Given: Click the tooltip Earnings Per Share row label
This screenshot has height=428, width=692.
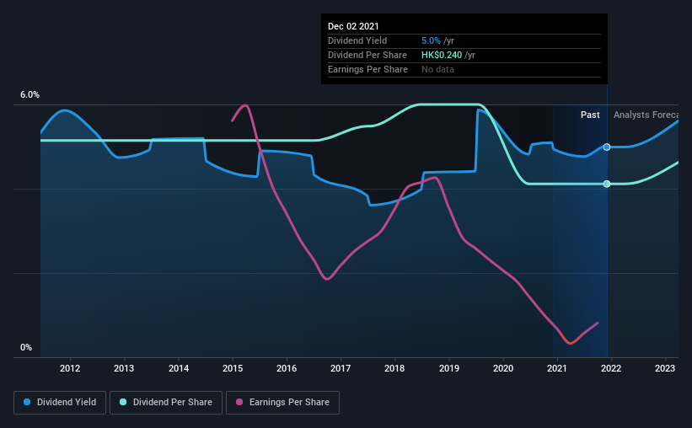Looking at the screenshot, I should pyautogui.click(x=367, y=69).
